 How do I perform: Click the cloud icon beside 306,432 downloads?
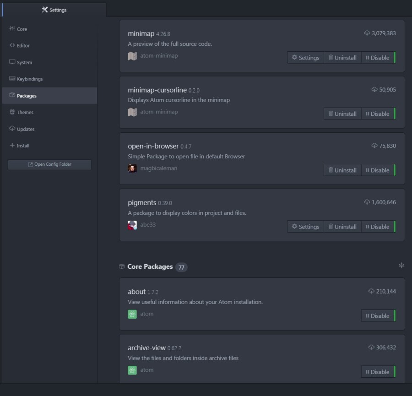point(371,347)
